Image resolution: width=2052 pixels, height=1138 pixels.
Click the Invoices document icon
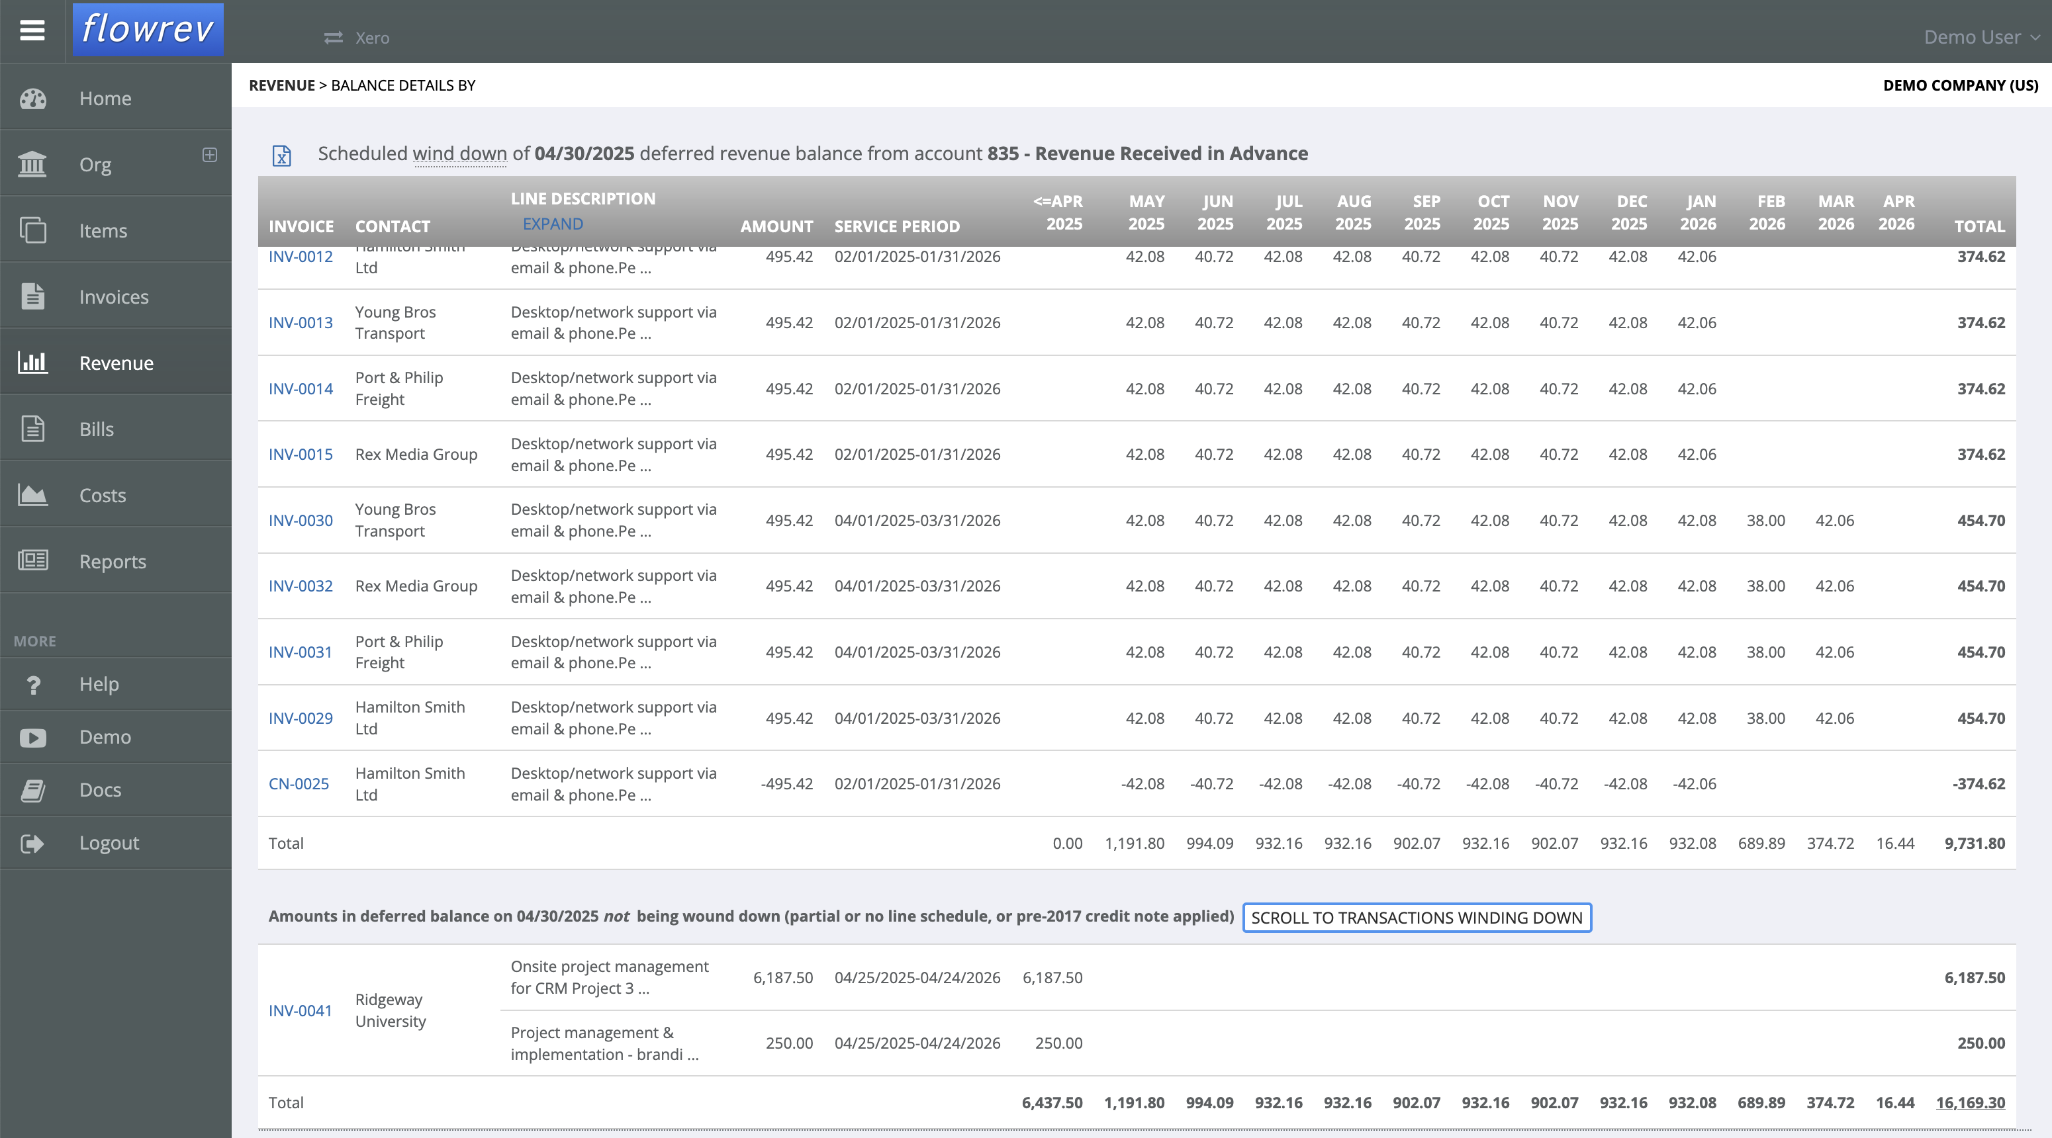pyautogui.click(x=32, y=296)
